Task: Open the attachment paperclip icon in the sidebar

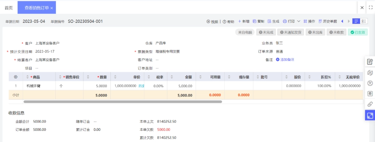Action: tap(370, 104)
